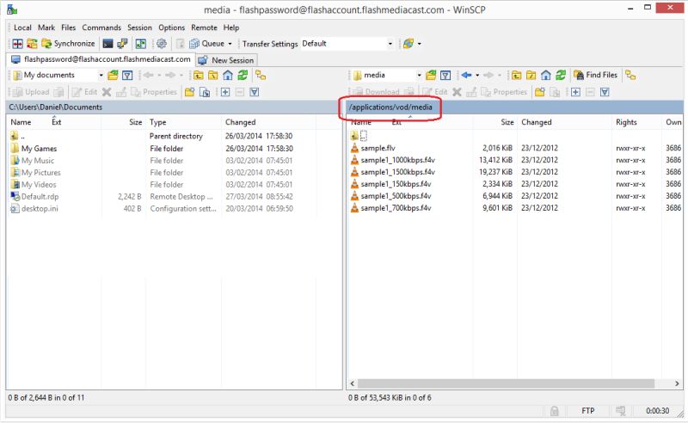This screenshot has width=688, height=423.
Task: Sort remote files by Size column header
Action: (495, 122)
